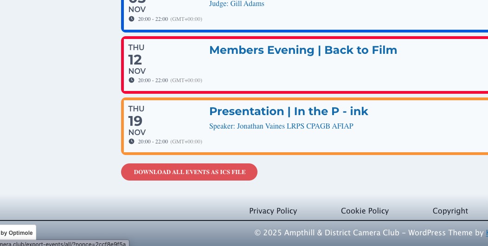The width and height of the screenshot is (488, 246).
Task: Click clock icon on 12 Nov event
Action: [x=131, y=80]
